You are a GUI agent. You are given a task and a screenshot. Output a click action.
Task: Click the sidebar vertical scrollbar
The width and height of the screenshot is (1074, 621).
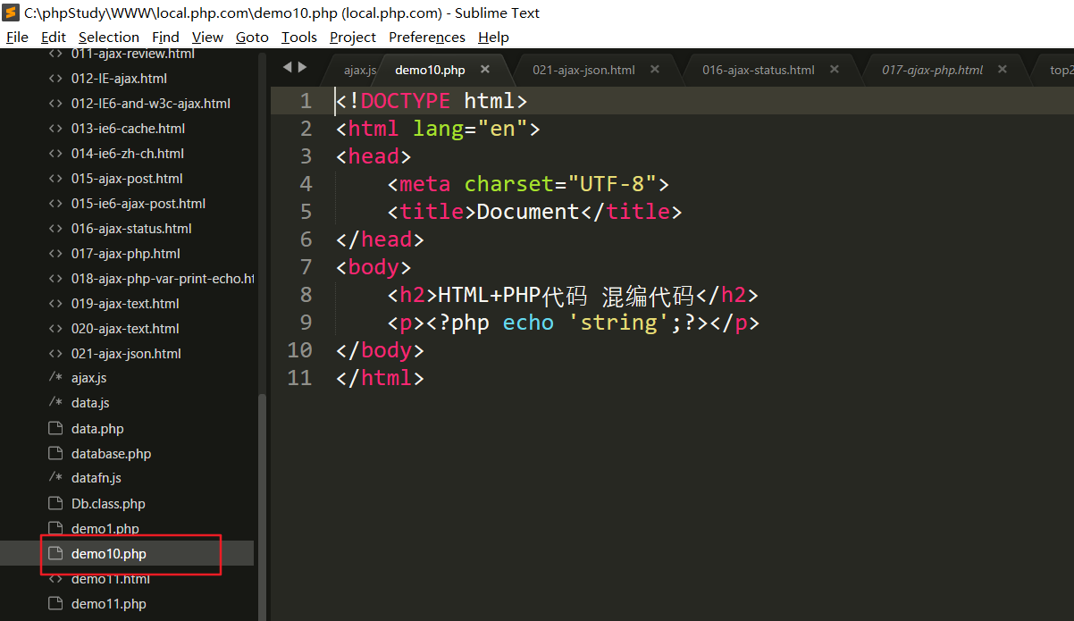pyautogui.click(x=262, y=500)
